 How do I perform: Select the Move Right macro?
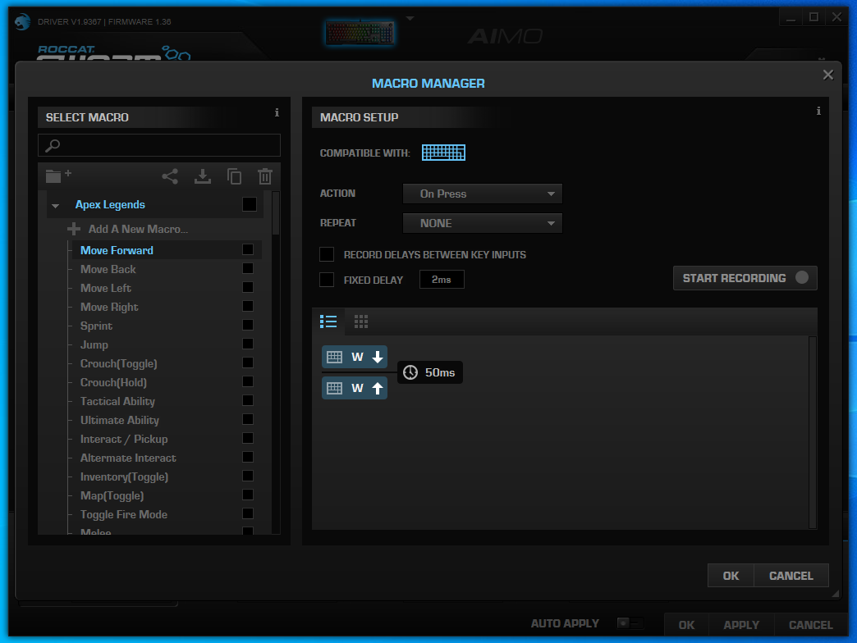coord(109,307)
